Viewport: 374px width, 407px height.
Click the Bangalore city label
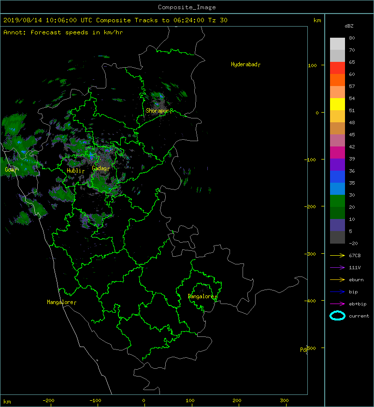coord(201,296)
